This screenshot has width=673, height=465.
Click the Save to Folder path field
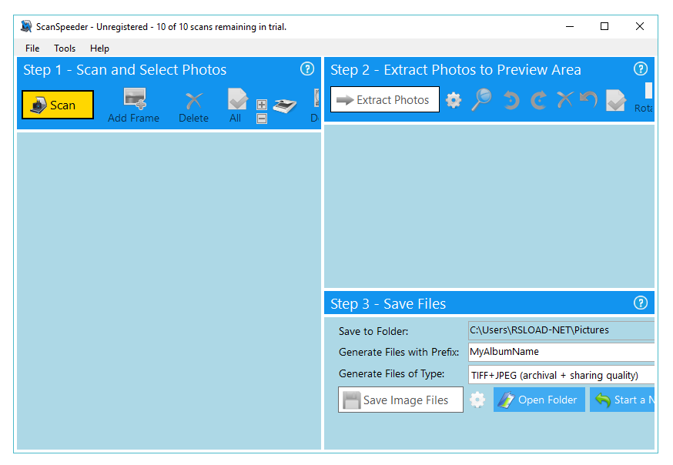pos(561,330)
